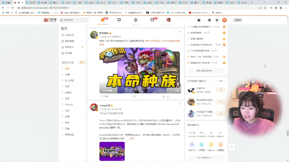Open the video section icon in top bar
289x162 pixels.
[119, 20]
